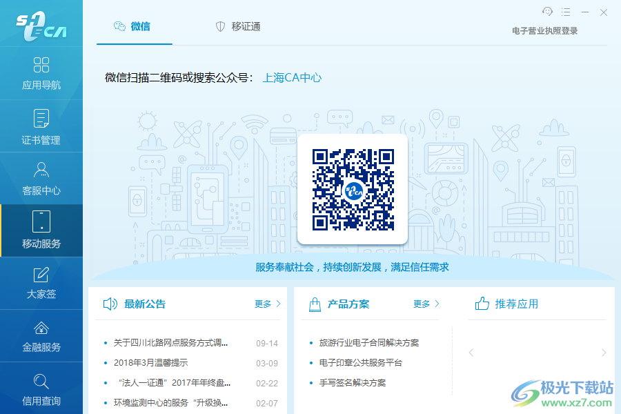Minimize the window
This screenshot has height=414, width=621.
[x=585, y=12]
